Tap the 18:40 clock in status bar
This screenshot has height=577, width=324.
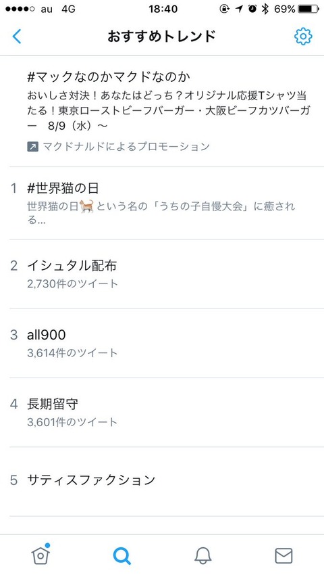pos(163,9)
